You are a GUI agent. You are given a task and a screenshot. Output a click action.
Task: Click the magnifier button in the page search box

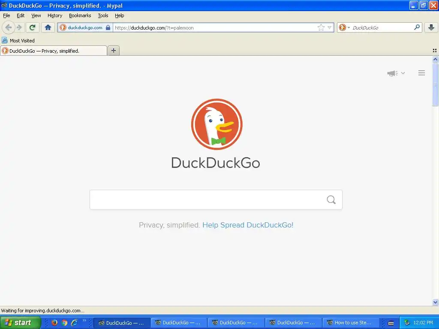click(331, 200)
